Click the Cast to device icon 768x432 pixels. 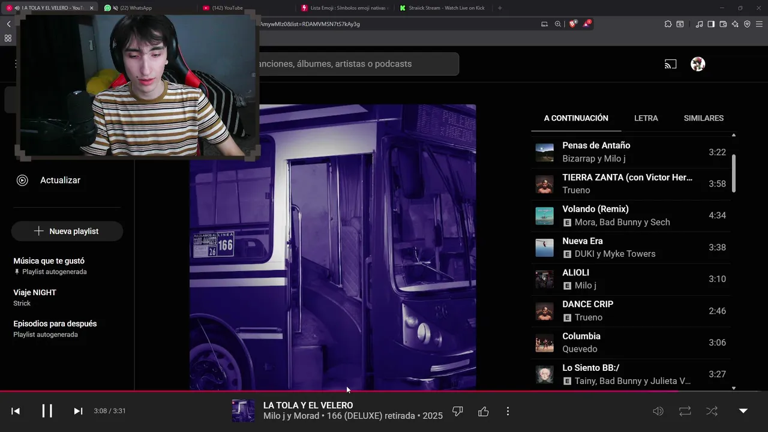click(671, 64)
